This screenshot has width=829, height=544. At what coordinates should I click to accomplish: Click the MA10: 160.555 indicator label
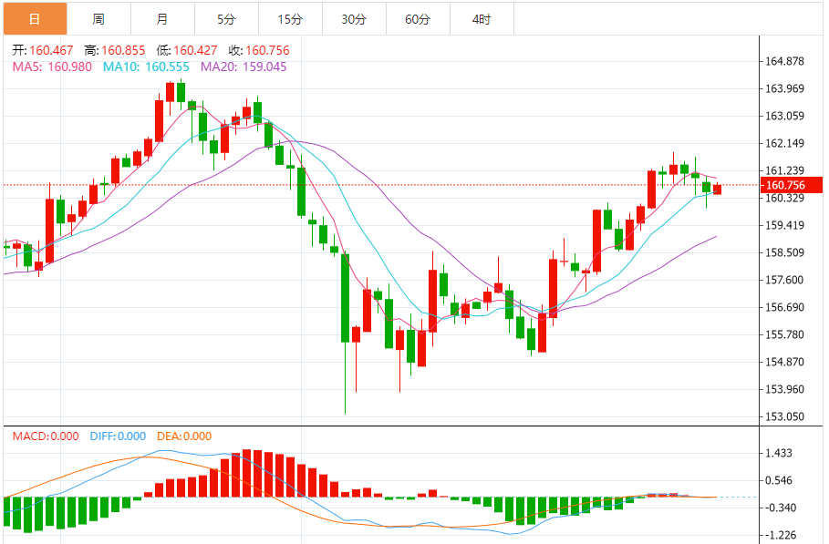point(146,67)
